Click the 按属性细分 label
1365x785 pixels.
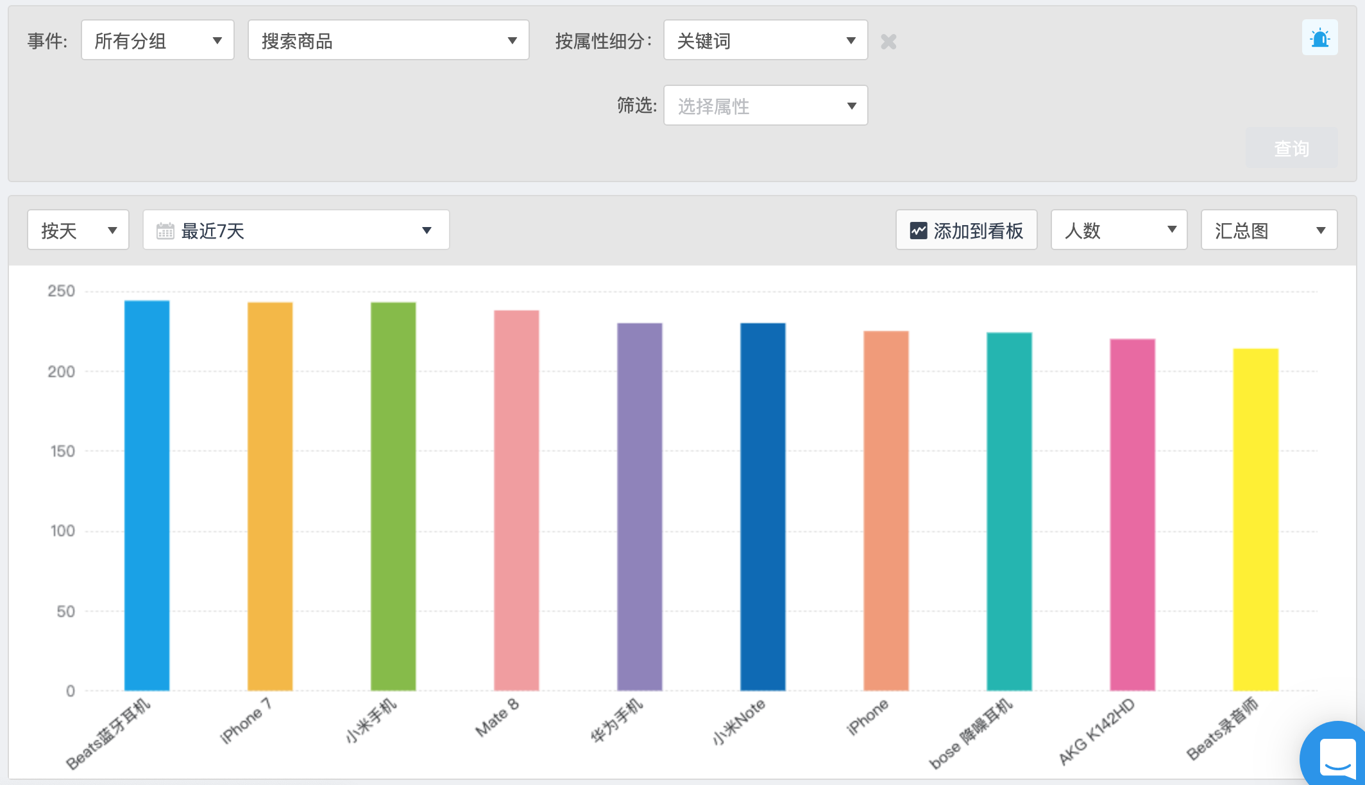coord(603,42)
